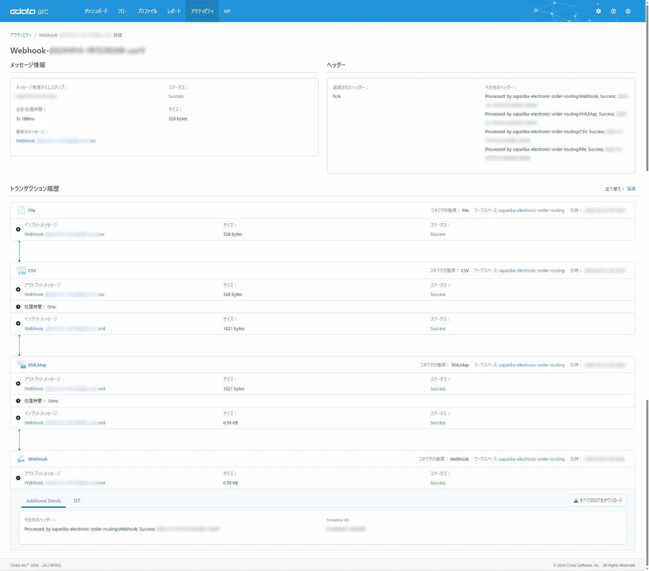Open the XMLMap row workspace link
The image size is (649, 571).
532,365
